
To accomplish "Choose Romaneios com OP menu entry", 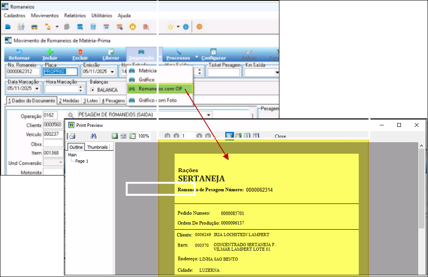I will point(160,89).
